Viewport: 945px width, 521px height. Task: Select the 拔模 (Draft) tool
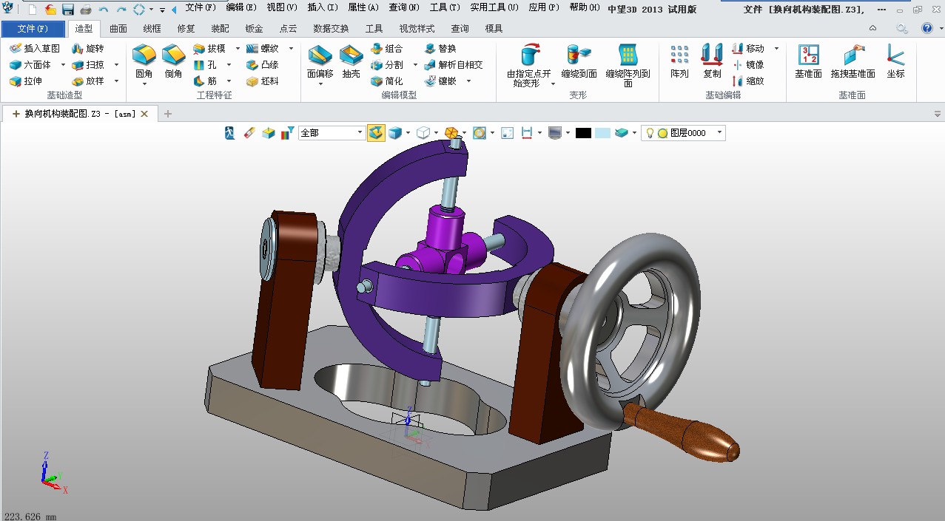tap(209, 48)
